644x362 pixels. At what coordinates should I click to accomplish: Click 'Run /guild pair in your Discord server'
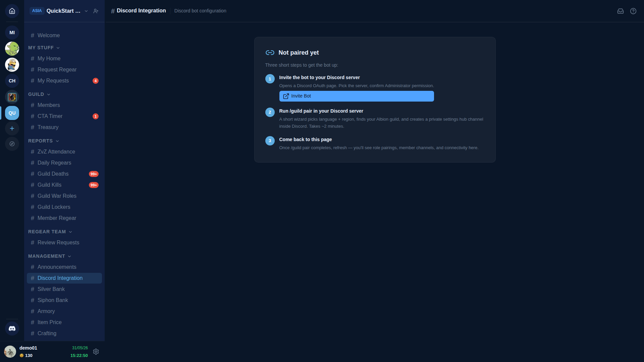[321, 111]
